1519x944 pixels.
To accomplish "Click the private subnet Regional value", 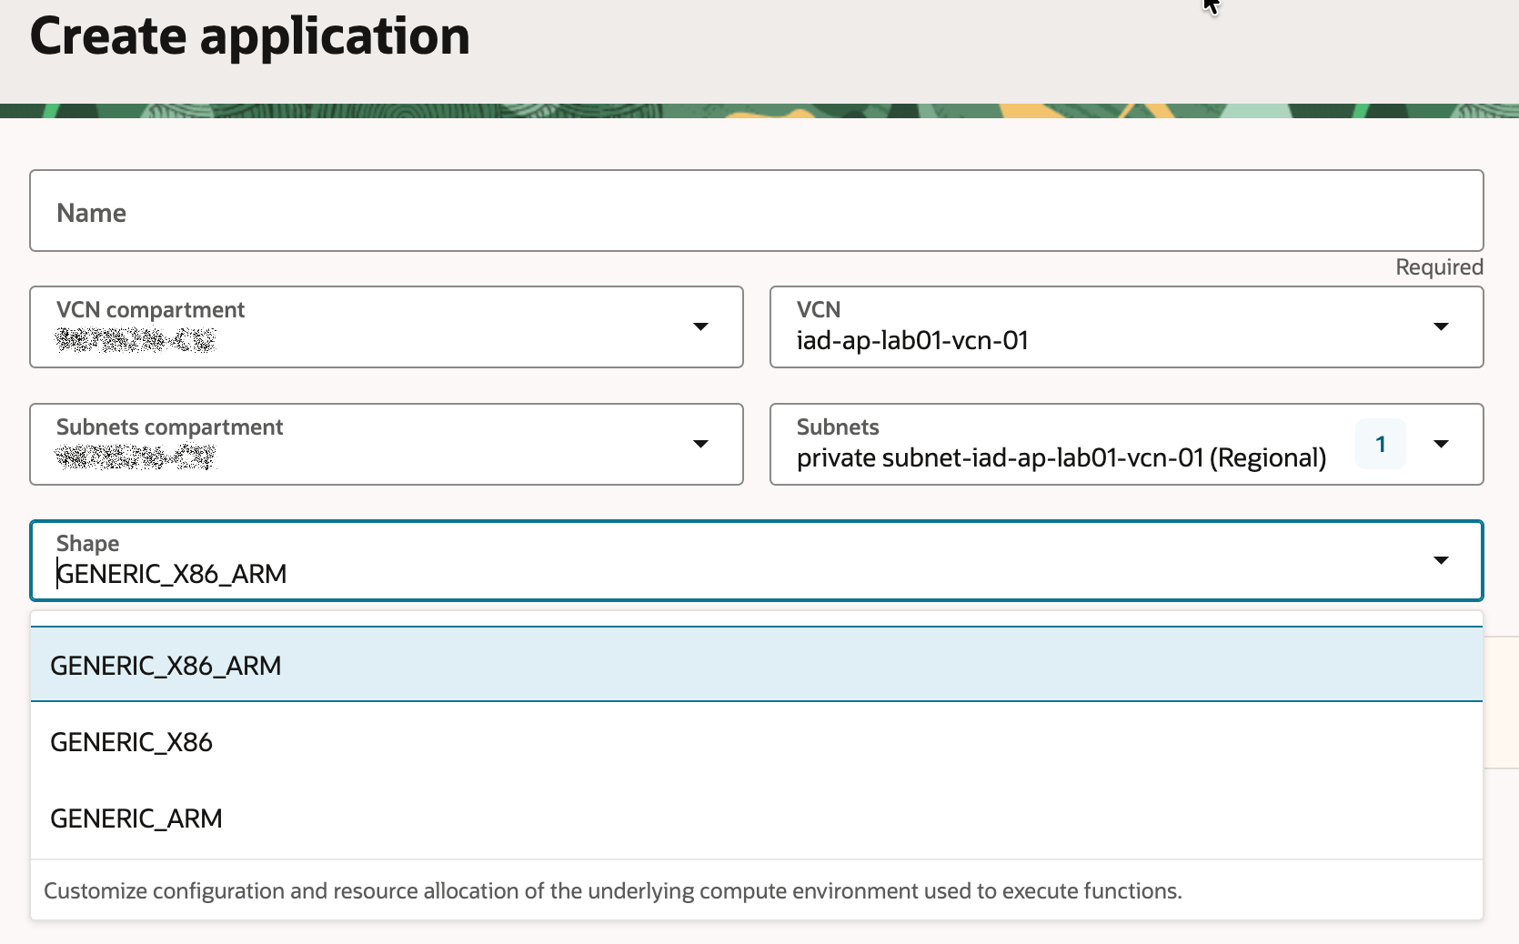I will 1061,457.
